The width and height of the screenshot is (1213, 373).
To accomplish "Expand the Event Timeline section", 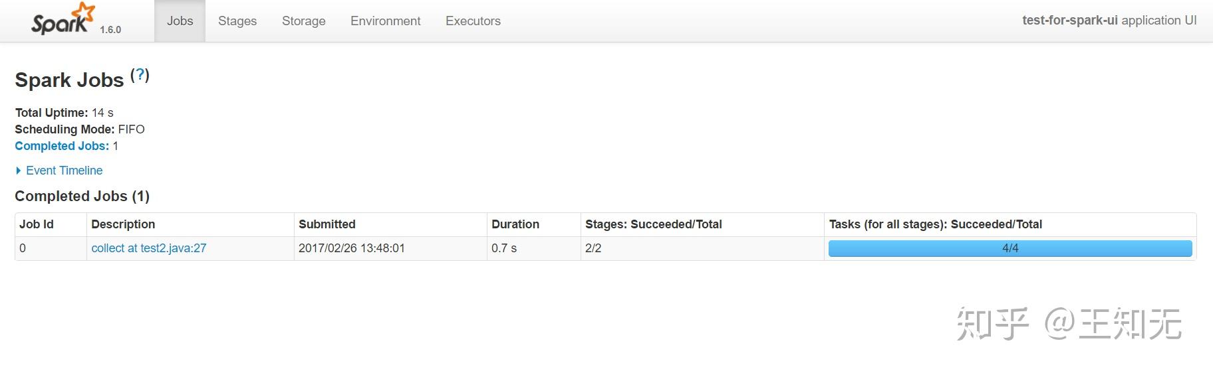I will 64,171.
